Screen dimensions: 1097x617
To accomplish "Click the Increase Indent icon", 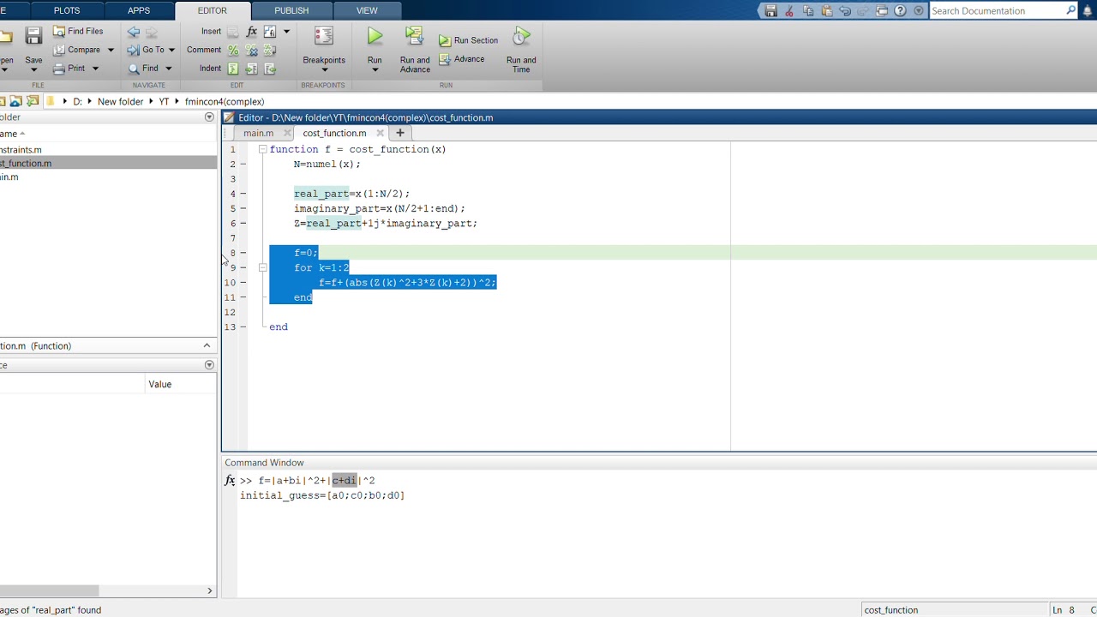I will [251, 69].
